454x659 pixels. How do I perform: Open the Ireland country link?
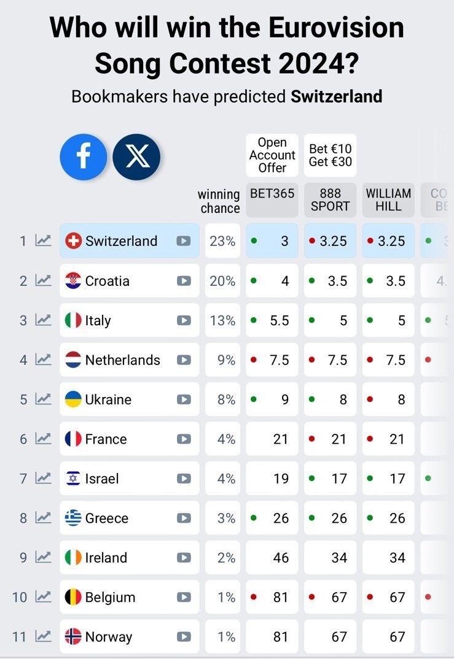pyautogui.click(x=106, y=558)
